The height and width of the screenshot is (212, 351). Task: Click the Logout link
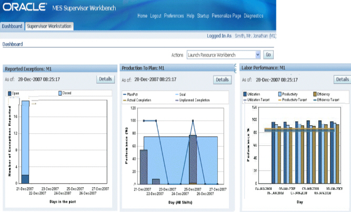(156, 16)
